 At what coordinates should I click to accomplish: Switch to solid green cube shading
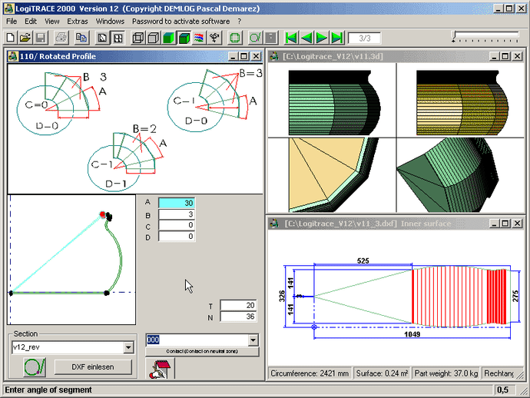pyautogui.click(x=168, y=38)
